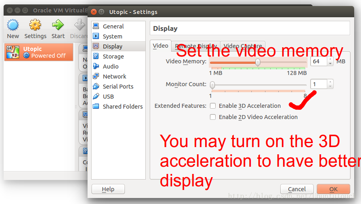Screen dimensions: 361x204
Task: Click the Start green arrow icon
Action: point(58,25)
